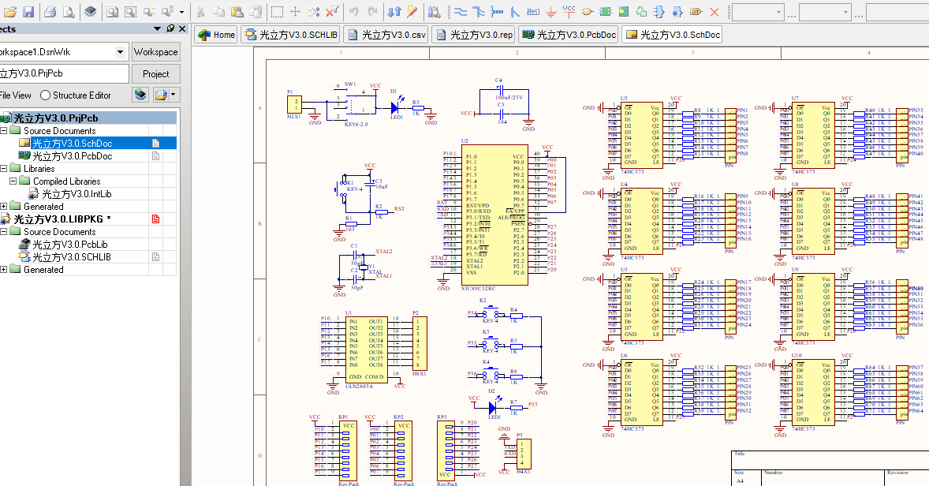Image resolution: width=929 pixels, height=486 pixels.
Task: Select 光立方V3.0.PcbLib in project tree
Action: tap(70, 245)
